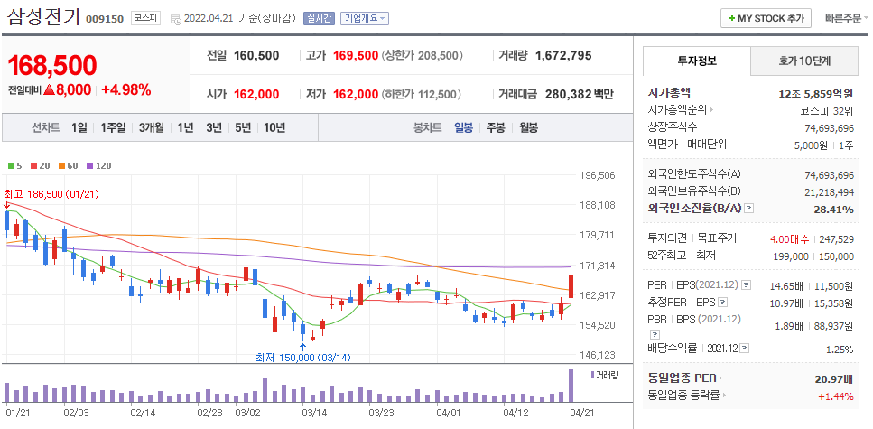This screenshot has width=873, height=429.
Task: Expand the 동일업종 PER arrow link
Action: 720,378
